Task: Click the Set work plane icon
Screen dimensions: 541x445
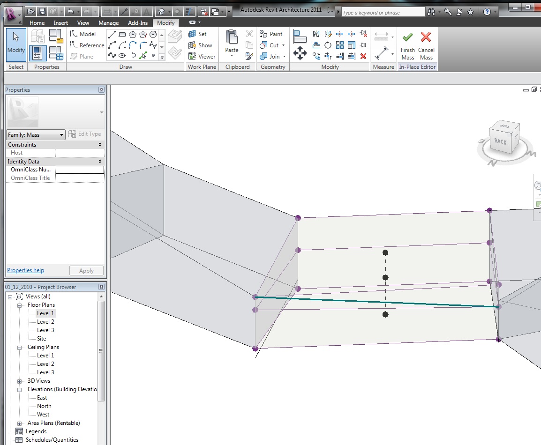Action: click(192, 34)
